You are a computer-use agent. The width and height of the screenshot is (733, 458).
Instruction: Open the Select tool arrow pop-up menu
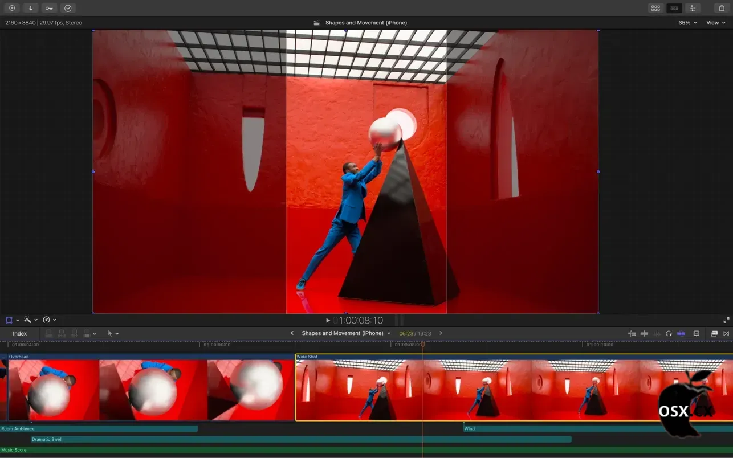pyautogui.click(x=113, y=333)
